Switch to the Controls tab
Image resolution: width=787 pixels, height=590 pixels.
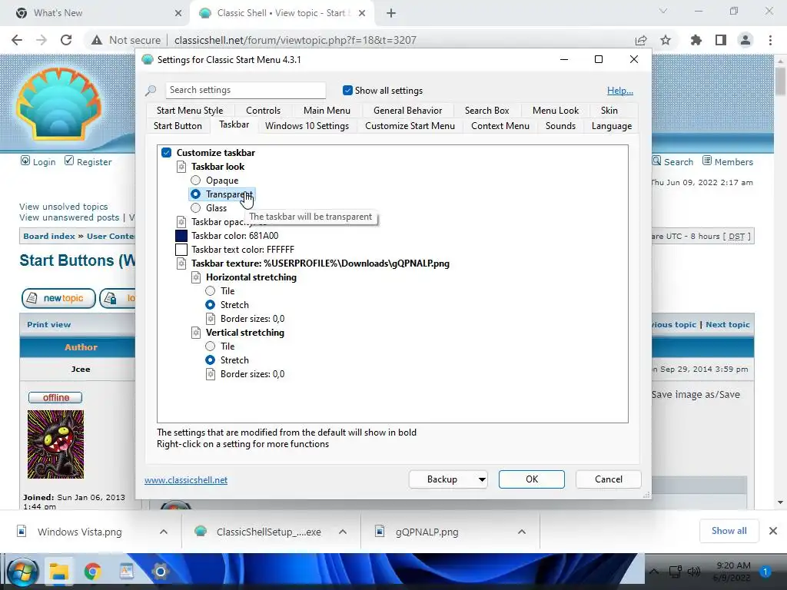(x=263, y=111)
